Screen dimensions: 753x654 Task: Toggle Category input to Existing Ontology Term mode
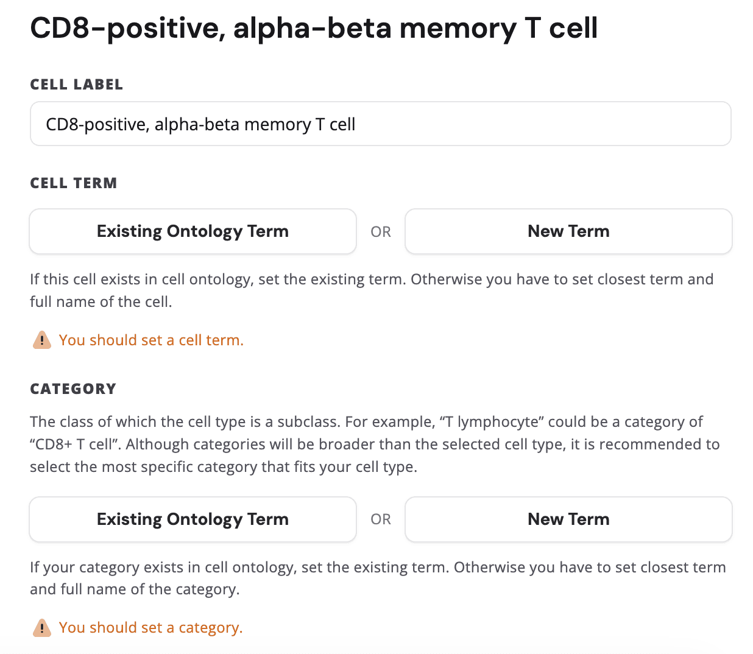193,519
